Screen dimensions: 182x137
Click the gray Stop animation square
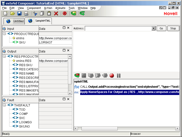pyautogui.click(x=84, y=76)
